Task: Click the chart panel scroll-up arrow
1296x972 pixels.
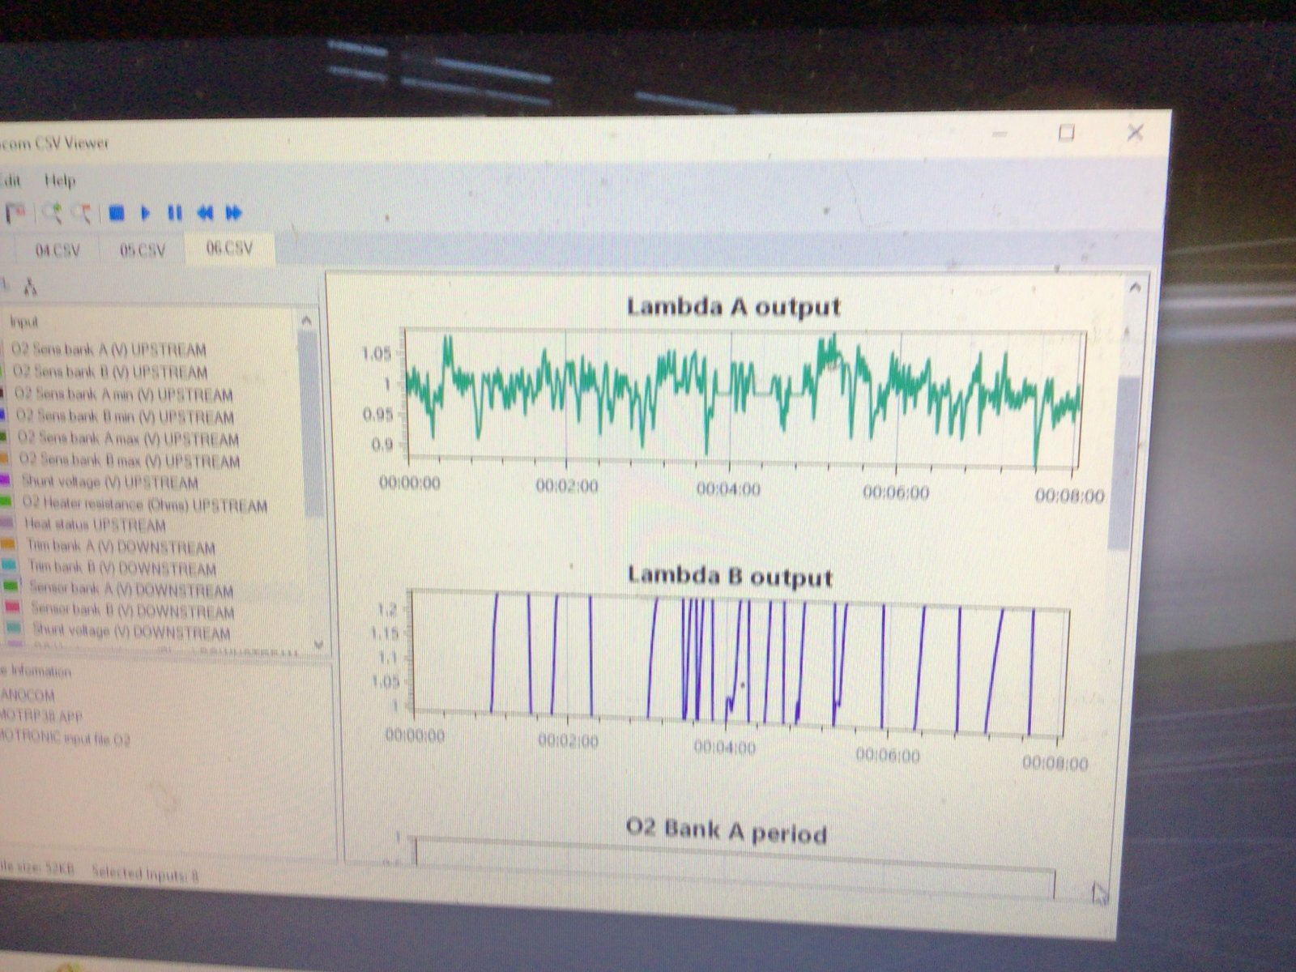Action: pyautogui.click(x=1134, y=287)
